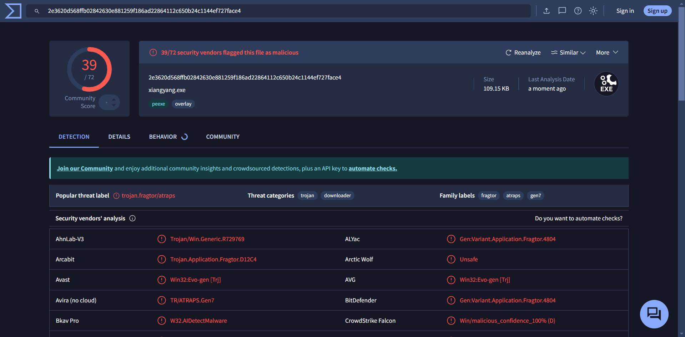Click the alert icon in the ALYac row
The image size is (685, 337).
point(451,239)
